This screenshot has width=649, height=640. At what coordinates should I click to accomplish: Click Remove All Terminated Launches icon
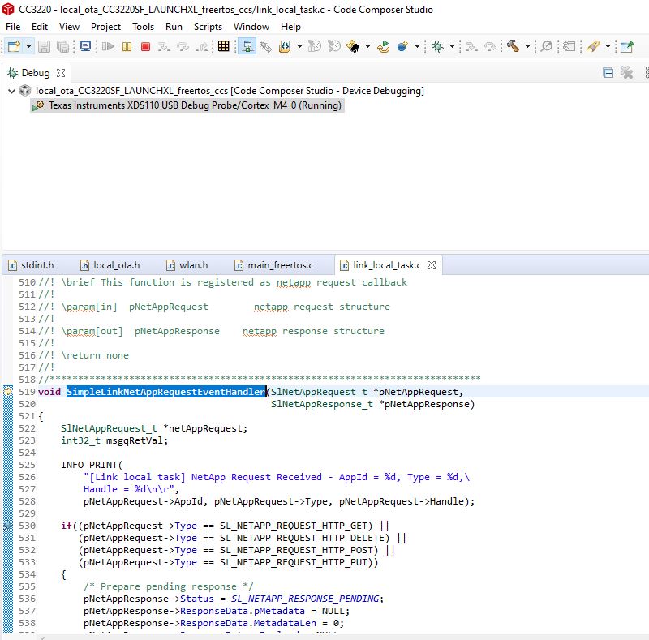coord(626,73)
